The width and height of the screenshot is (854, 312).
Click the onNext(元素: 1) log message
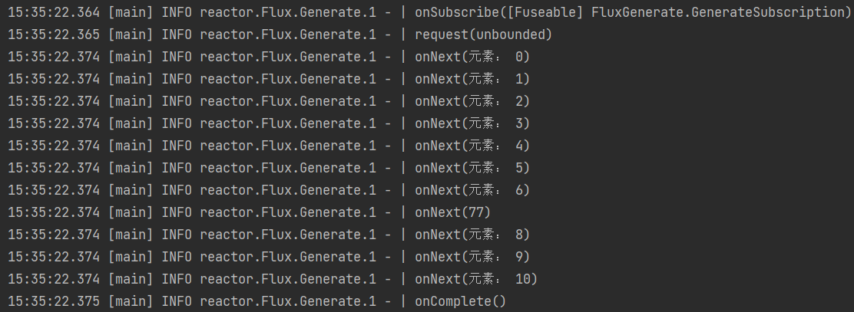click(x=472, y=79)
